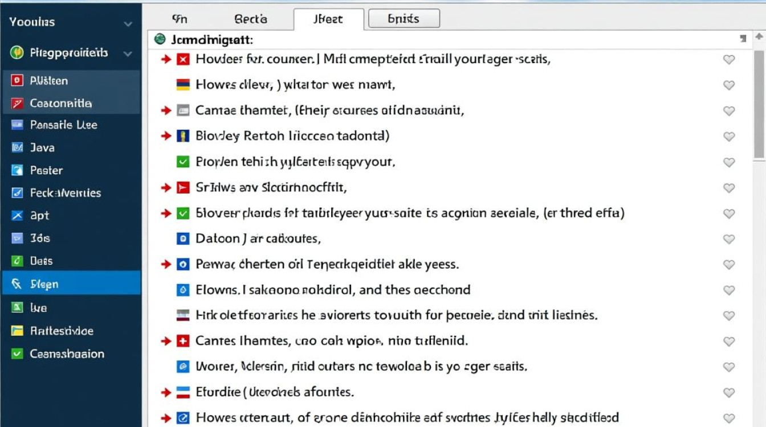Click the green check icon beside Proyden row
This screenshot has height=427, width=766.
click(183, 162)
